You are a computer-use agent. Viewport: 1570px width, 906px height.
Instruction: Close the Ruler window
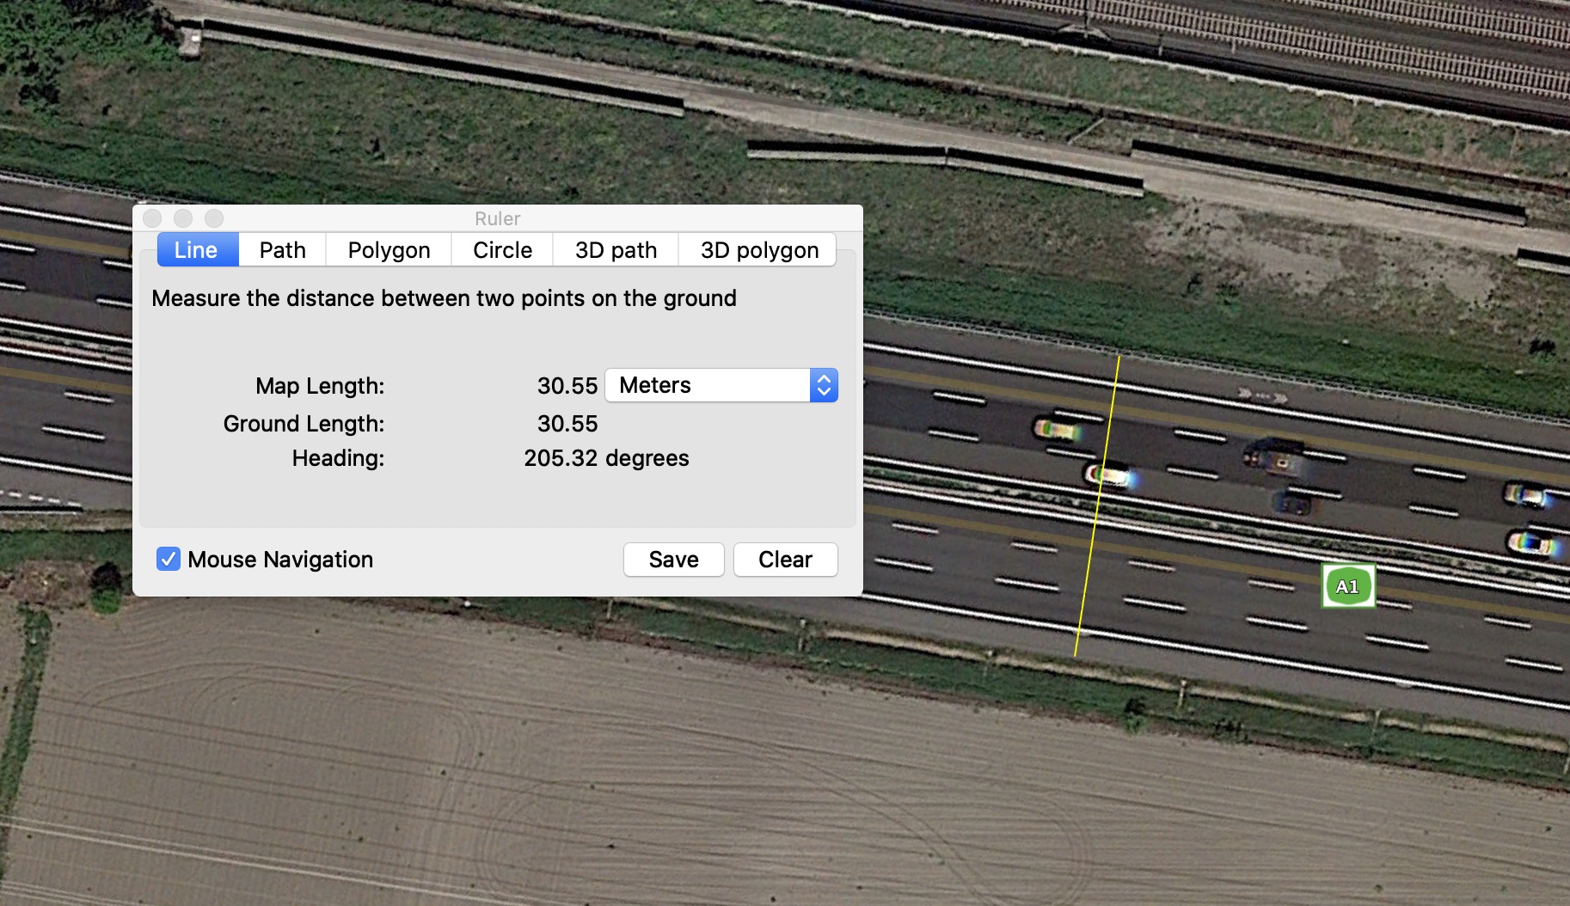[152, 218]
